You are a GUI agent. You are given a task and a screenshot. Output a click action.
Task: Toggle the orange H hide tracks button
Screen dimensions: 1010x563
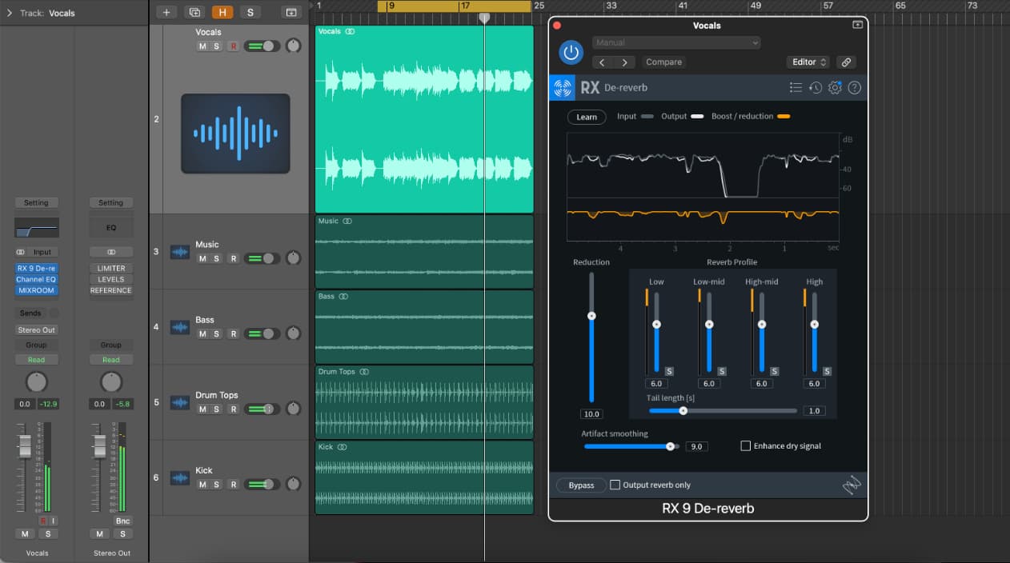tap(221, 12)
